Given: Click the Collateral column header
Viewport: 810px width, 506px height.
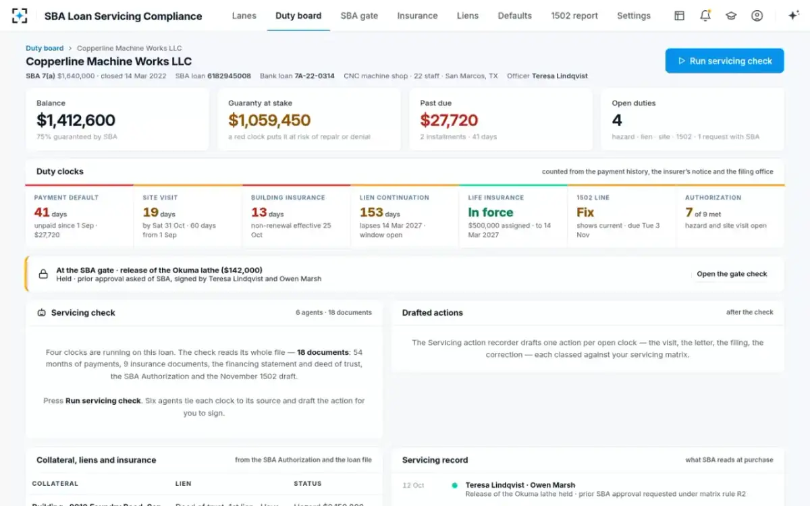Looking at the screenshot, I should pyautogui.click(x=55, y=484).
